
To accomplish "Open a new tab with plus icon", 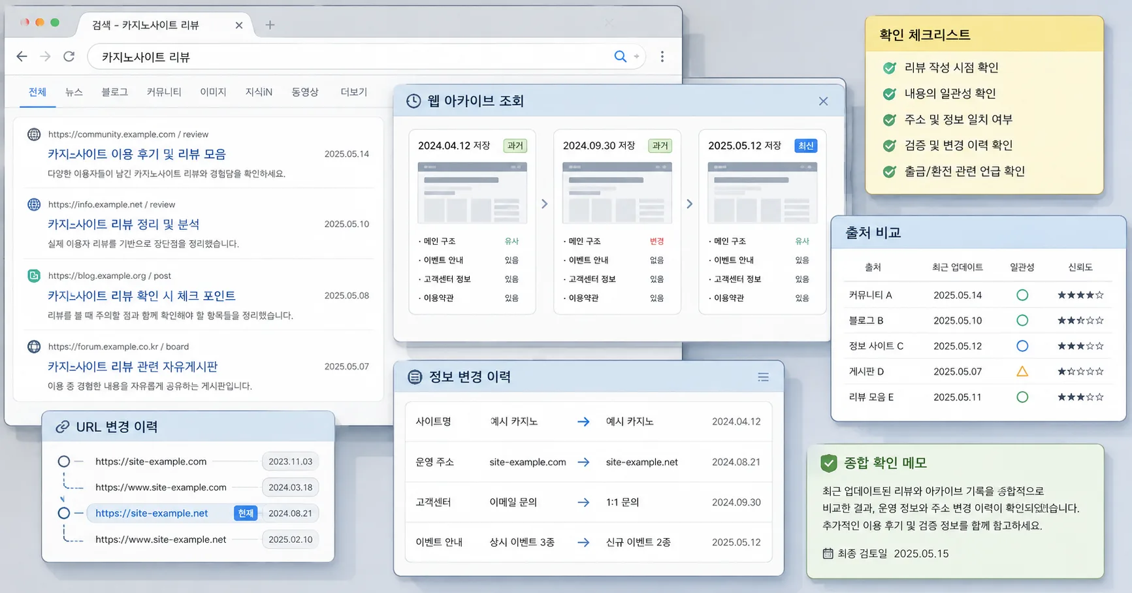I will 270,25.
